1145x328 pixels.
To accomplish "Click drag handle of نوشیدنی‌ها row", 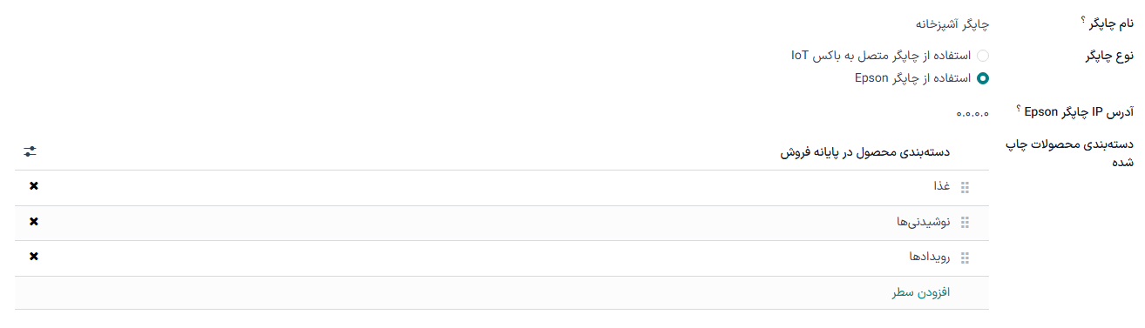I will tap(965, 223).
